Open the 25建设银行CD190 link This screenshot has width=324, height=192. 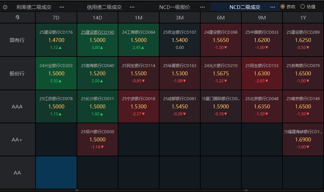click(x=97, y=32)
